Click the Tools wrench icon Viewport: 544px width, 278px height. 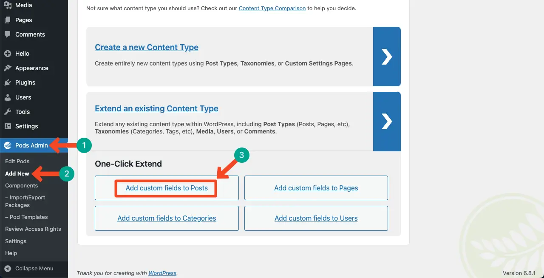(x=8, y=112)
